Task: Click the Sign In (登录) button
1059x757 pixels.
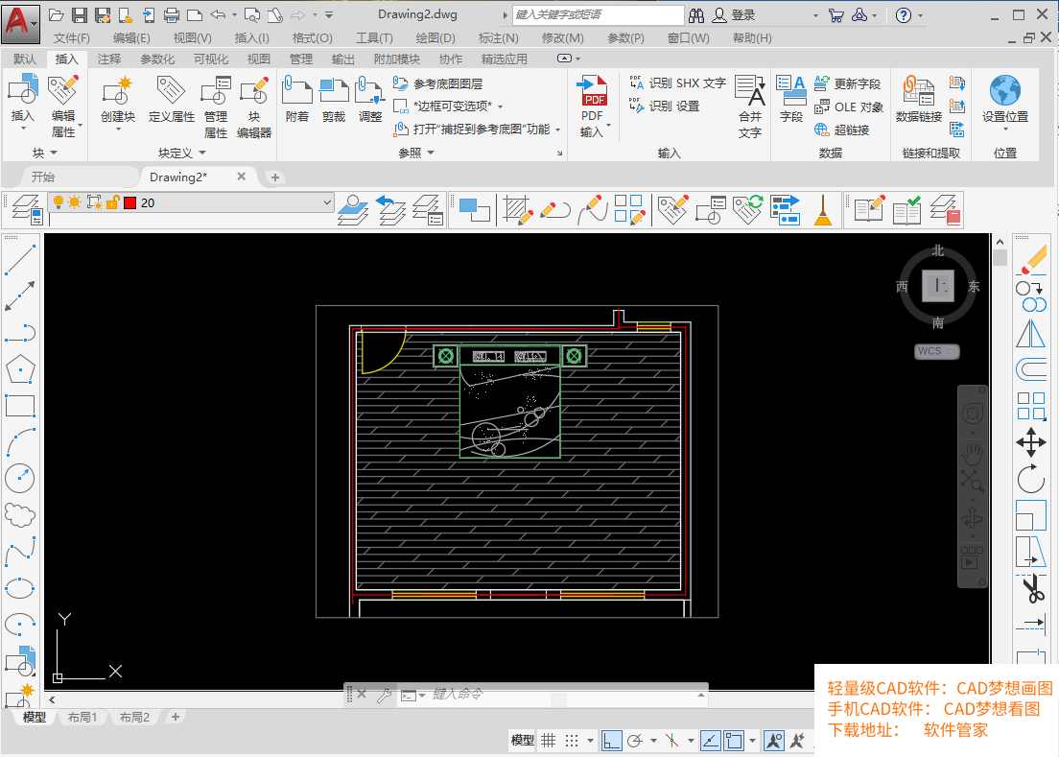Action: coord(735,14)
